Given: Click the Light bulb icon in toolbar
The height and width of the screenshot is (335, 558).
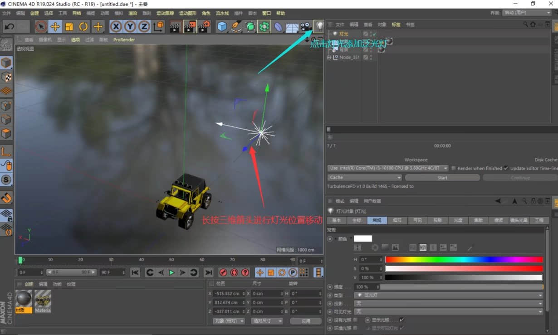Looking at the screenshot, I should [319, 26].
